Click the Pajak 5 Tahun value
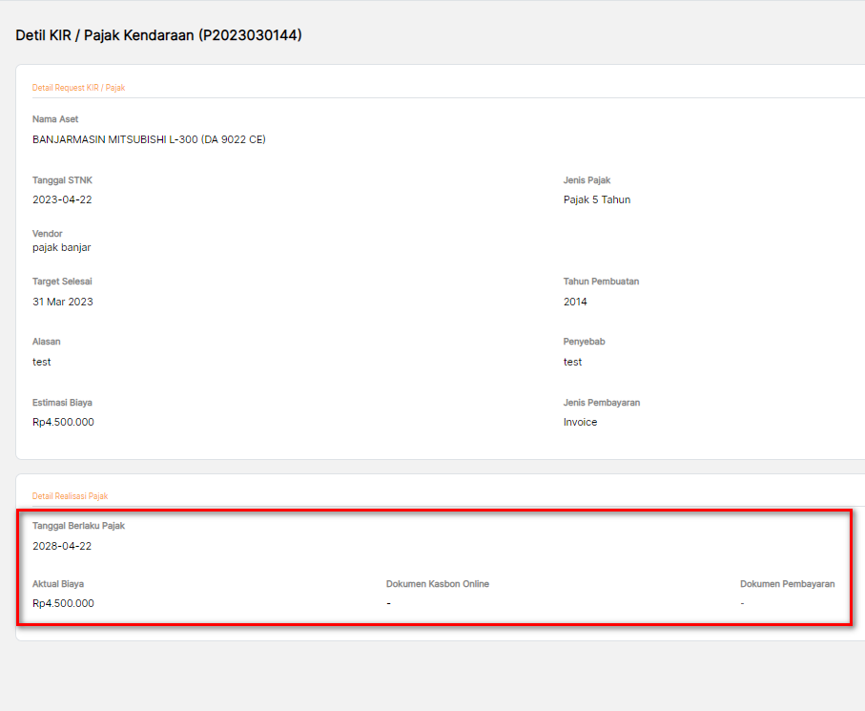Screen dimensions: 865x711 click(x=596, y=199)
